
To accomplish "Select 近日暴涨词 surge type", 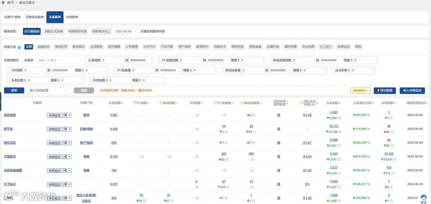I will point(32,31).
